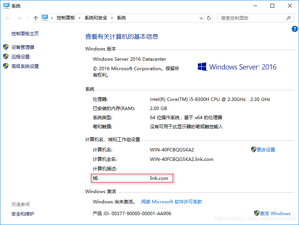
Task: Click the magnifier search icon
Action: (288, 18)
